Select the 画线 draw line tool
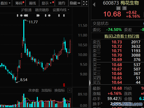This screenshot has height=108, width=144. [x=32, y=3]
